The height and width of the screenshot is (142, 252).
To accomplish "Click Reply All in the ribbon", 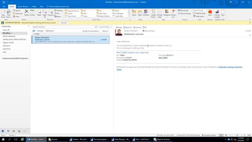I will [44, 14].
